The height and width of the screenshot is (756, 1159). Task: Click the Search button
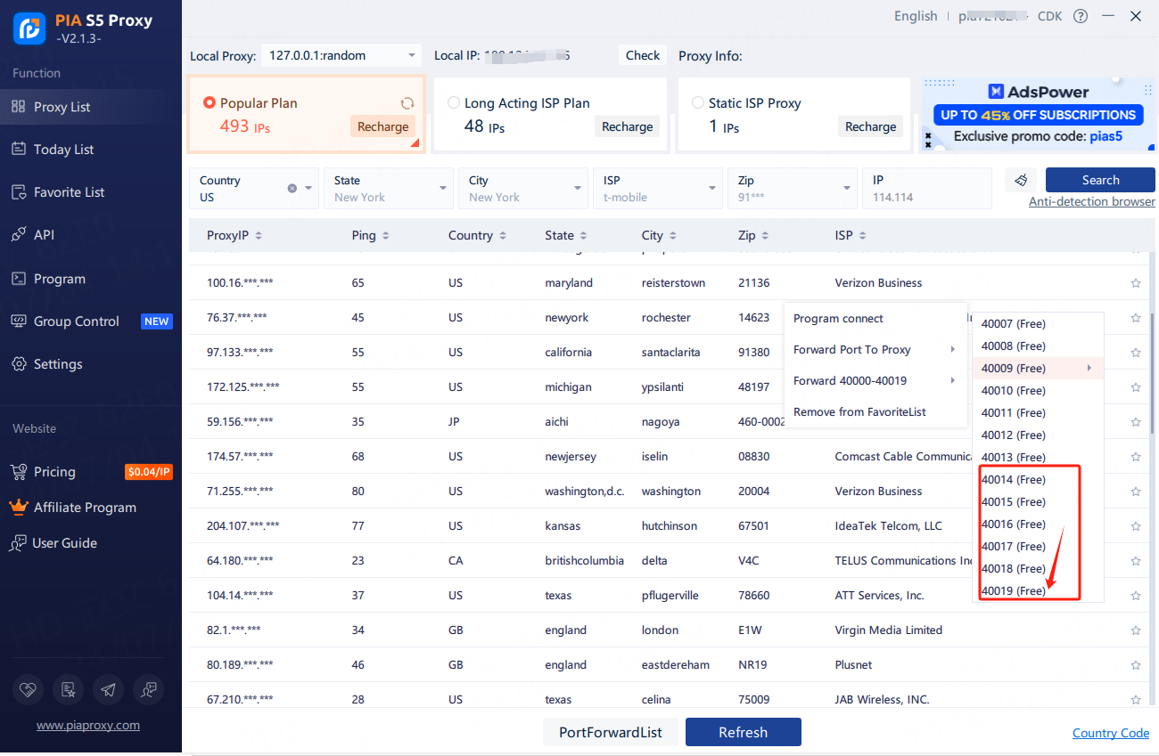[x=1100, y=180]
